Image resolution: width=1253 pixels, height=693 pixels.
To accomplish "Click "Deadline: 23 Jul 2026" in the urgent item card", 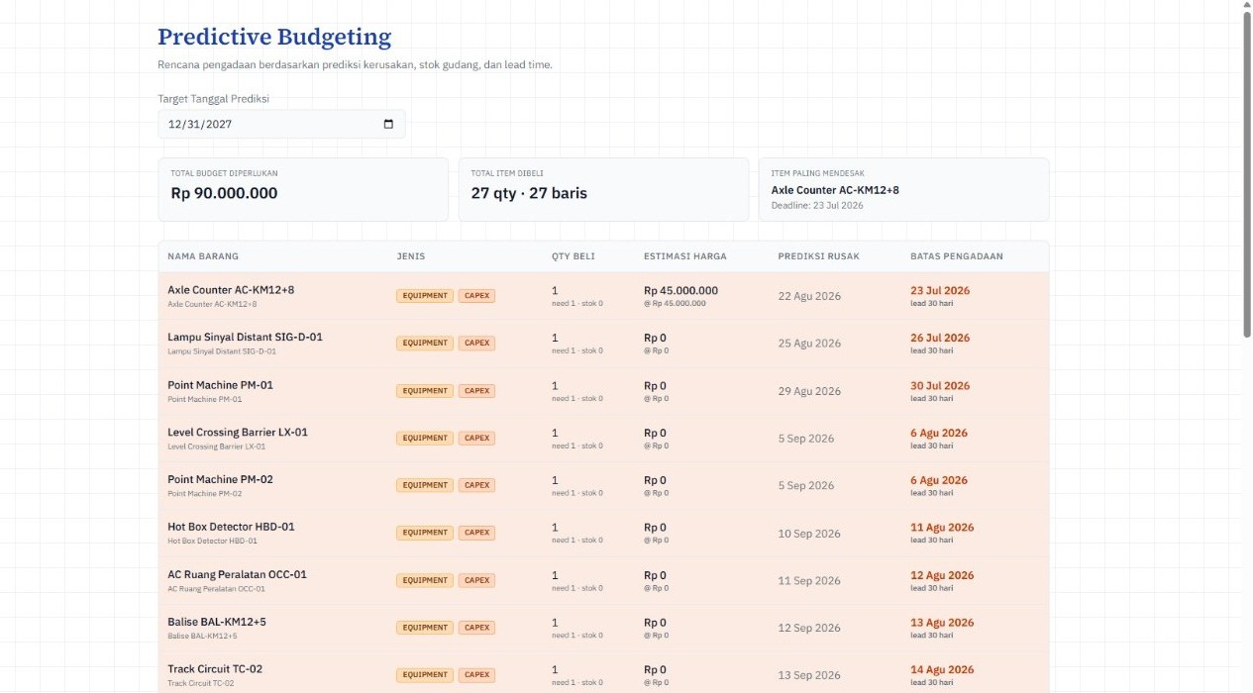I will [x=817, y=206].
